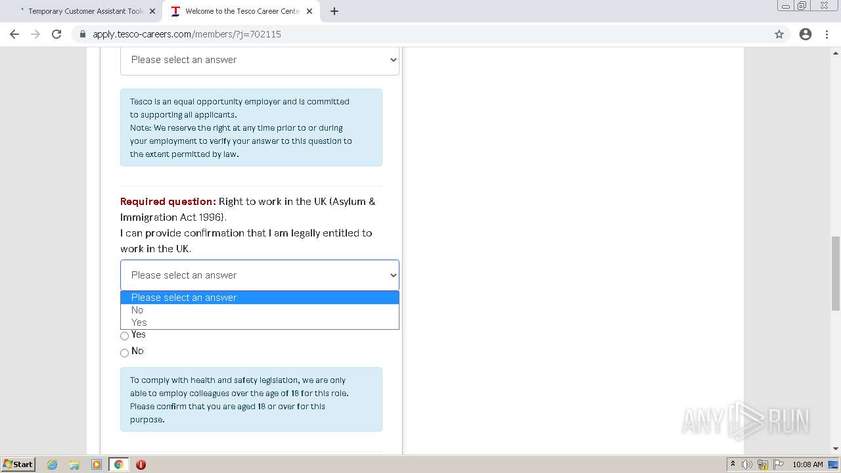Collapse the Right to work answer dropdown
This screenshot has width=841, height=473.
click(x=260, y=275)
